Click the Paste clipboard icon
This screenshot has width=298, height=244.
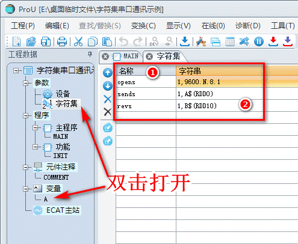tap(107, 41)
